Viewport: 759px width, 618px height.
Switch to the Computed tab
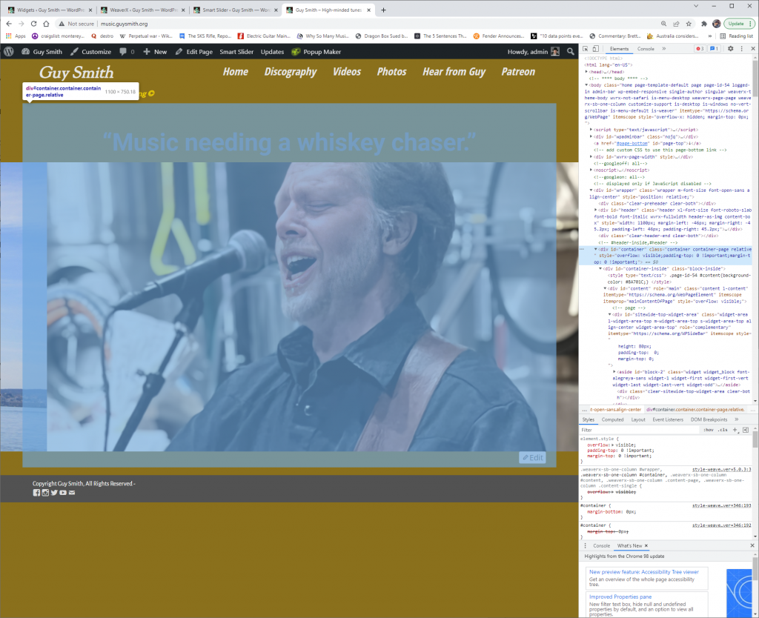[612, 419]
